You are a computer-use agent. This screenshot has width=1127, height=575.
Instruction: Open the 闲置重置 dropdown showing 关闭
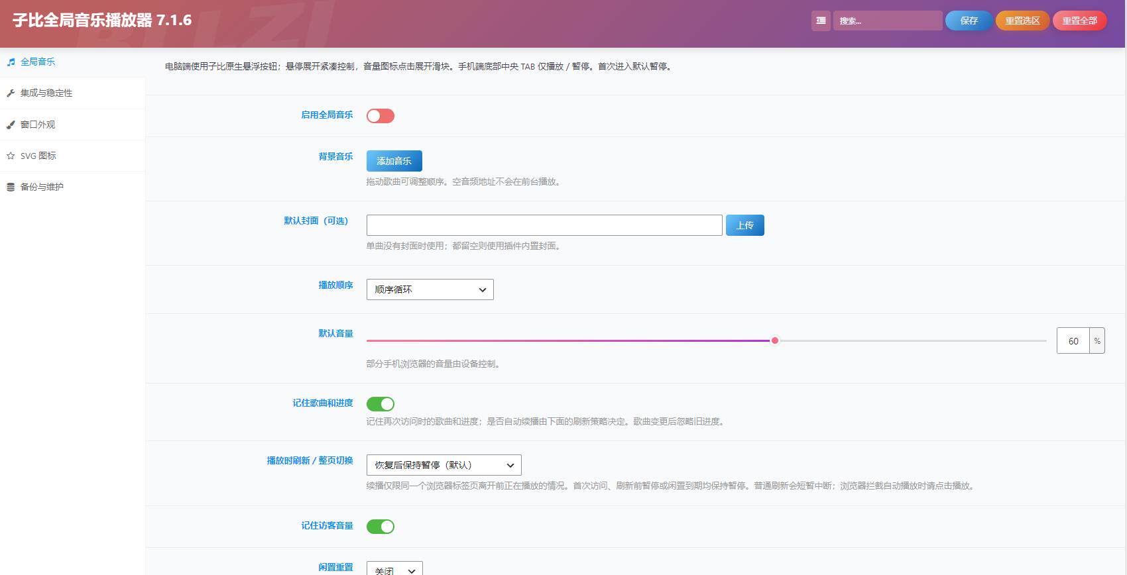point(394,568)
